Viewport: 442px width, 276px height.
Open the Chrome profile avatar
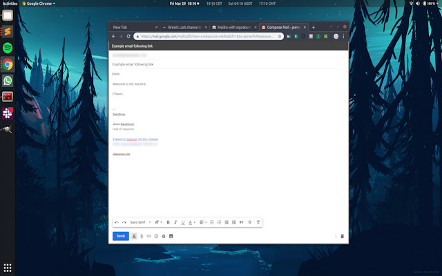click(336, 37)
